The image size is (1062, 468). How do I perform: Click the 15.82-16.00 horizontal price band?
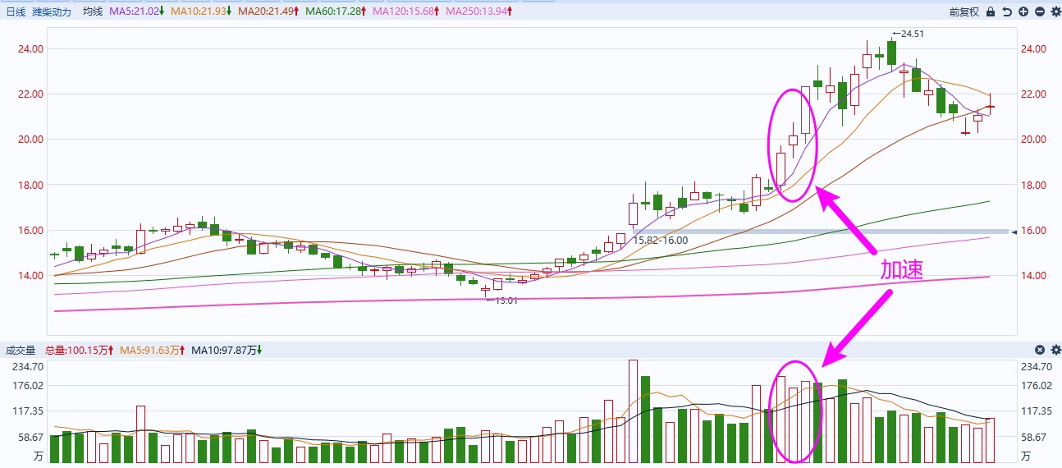[821, 232]
